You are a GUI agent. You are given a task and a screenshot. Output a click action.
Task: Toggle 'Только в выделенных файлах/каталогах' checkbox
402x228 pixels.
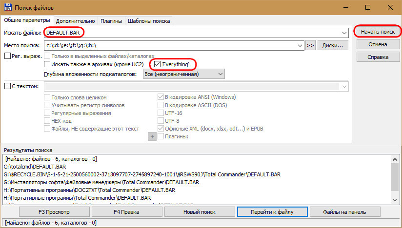pos(47,56)
